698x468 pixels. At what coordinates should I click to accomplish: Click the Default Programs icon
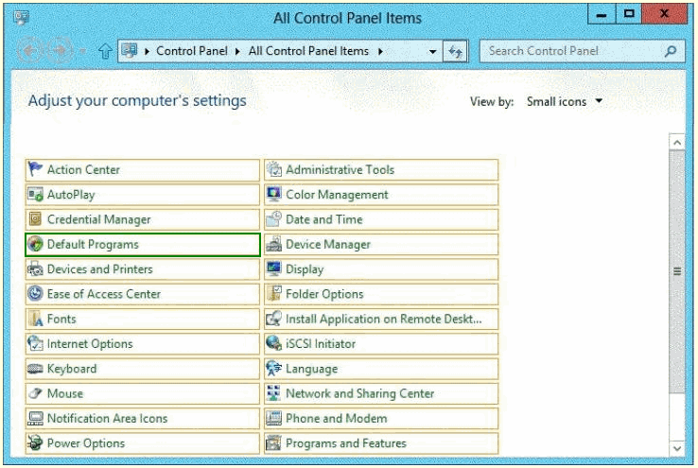35,244
